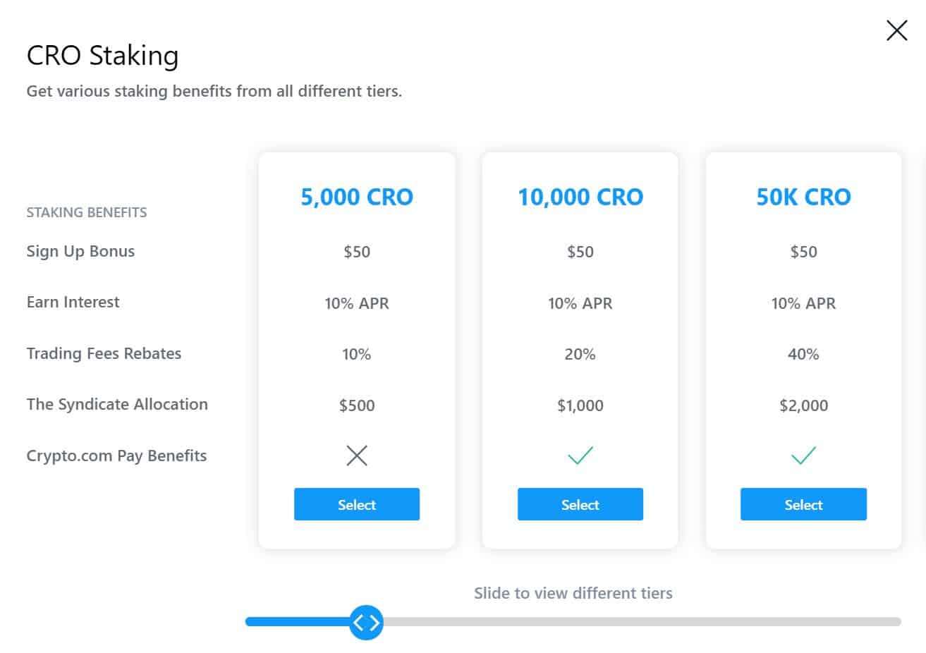
Task: Click the green checkmark under 50K CRO
Action: (803, 456)
